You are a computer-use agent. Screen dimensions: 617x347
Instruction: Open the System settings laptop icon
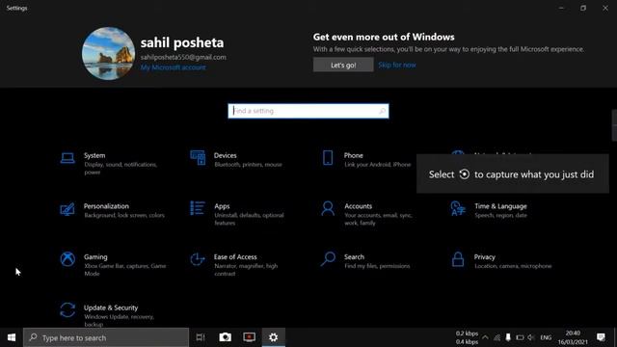(67, 158)
